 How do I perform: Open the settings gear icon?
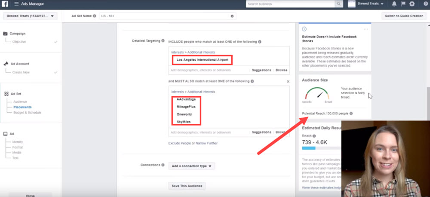click(x=412, y=4)
